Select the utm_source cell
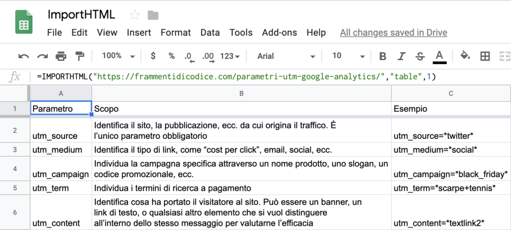Image resolution: width=511 pixels, height=230 pixels. click(61, 130)
